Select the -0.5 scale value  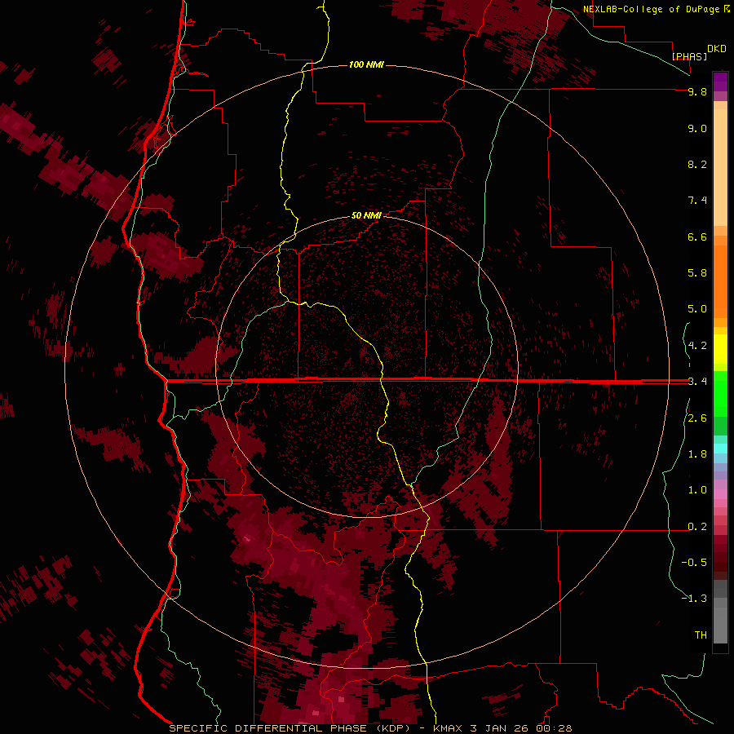(694, 563)
